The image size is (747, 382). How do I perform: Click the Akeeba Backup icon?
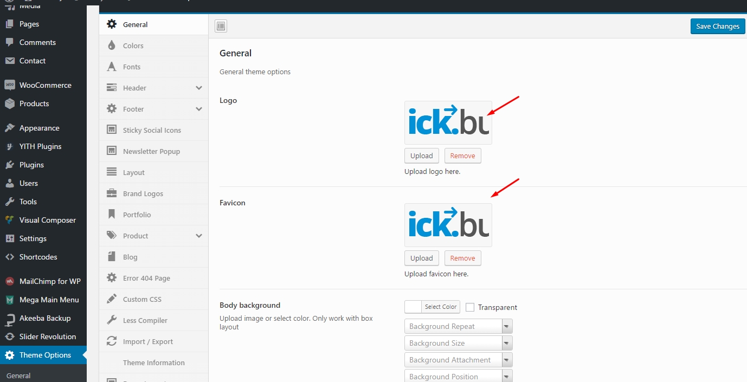pos(9,319)
